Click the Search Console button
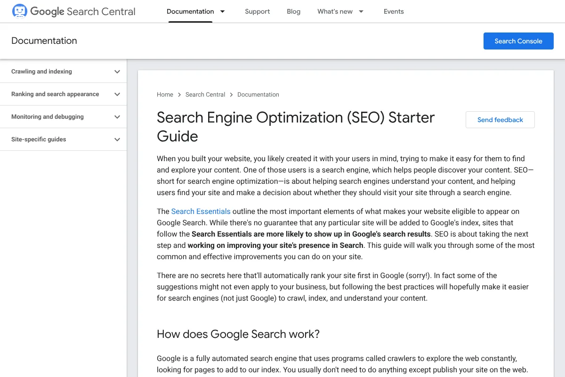565x377 pixels. pos(518,41)
